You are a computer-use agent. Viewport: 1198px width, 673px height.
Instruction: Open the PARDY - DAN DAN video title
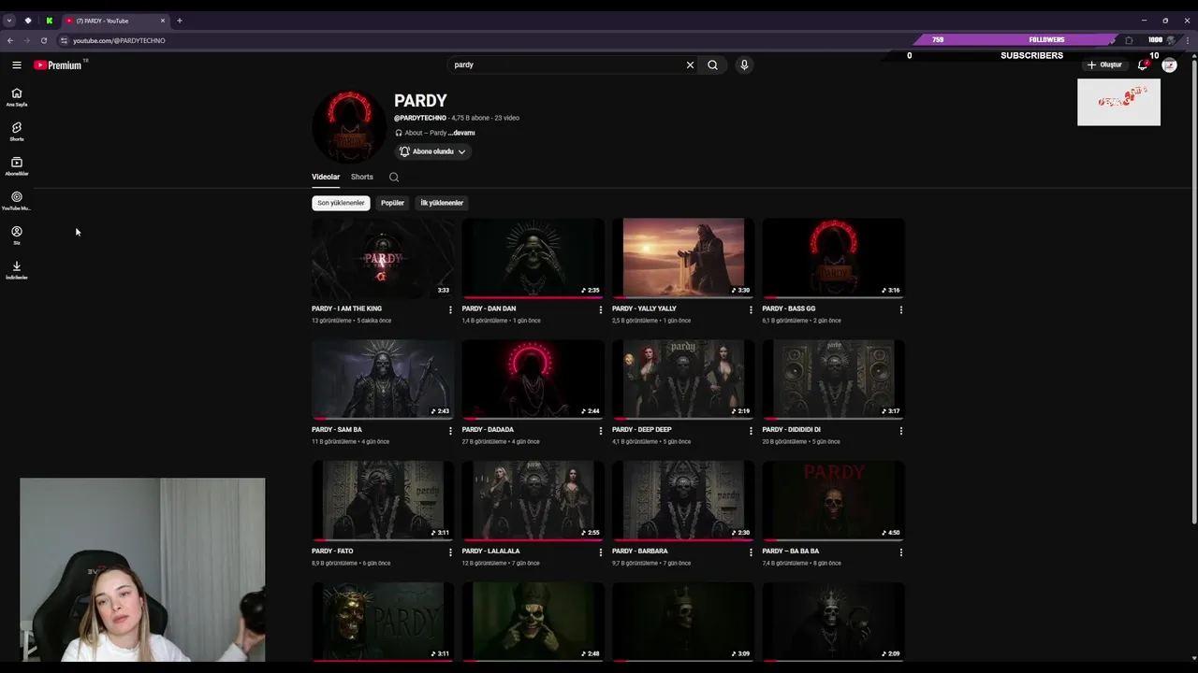pyautogui.click(x=489, y=308)
